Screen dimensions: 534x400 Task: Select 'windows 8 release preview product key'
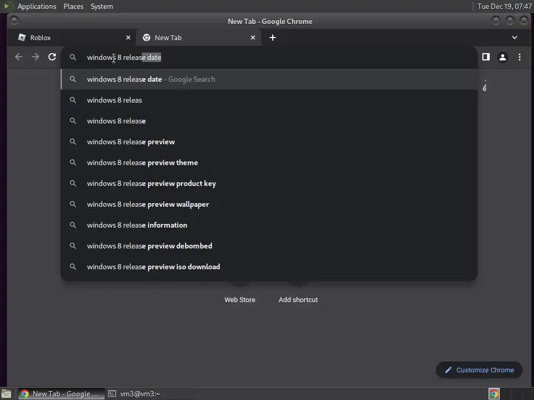pos(269,183)
